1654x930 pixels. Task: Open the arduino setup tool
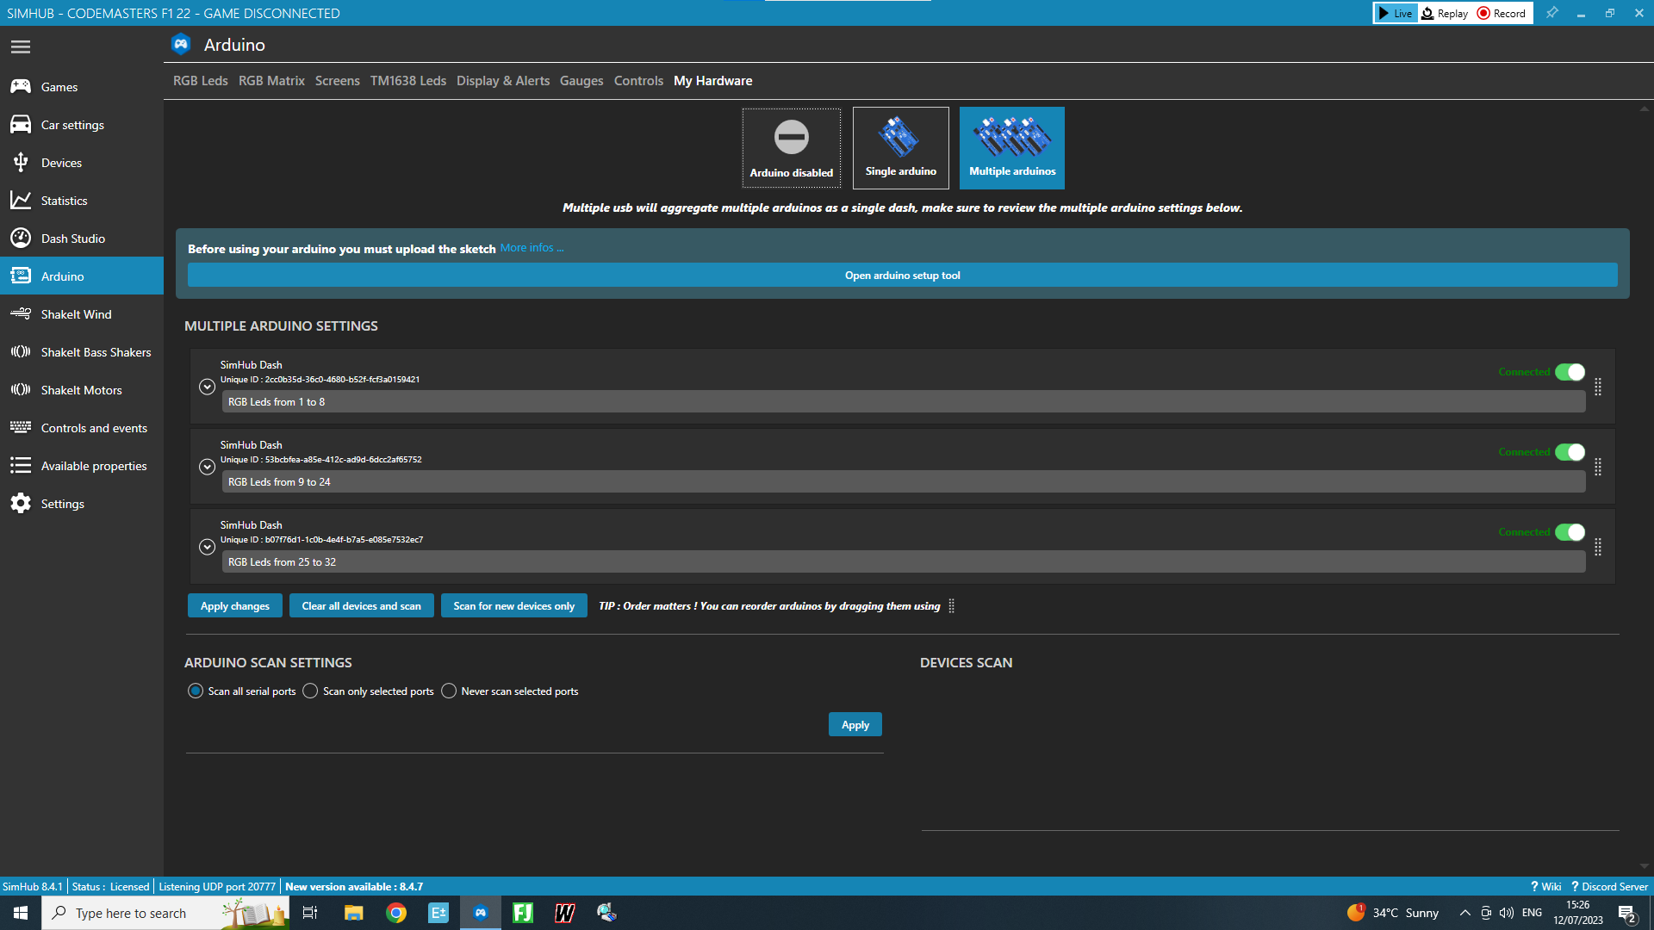pos(902,276)
